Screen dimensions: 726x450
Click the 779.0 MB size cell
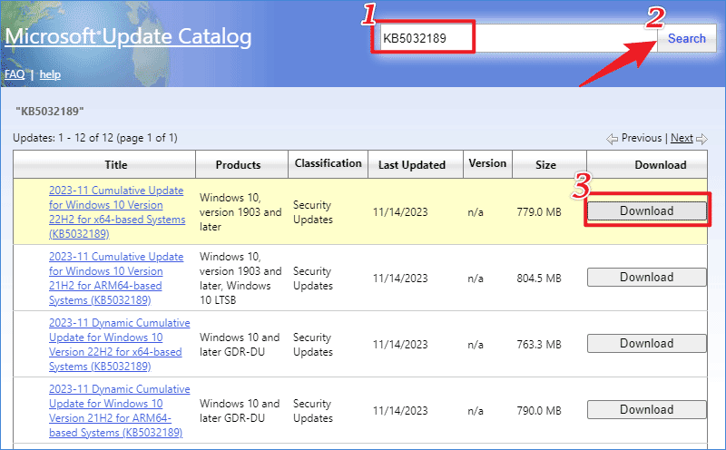coord(539,212)
